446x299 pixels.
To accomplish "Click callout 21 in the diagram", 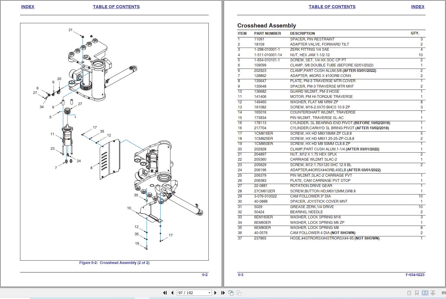I will click(70, 30).
